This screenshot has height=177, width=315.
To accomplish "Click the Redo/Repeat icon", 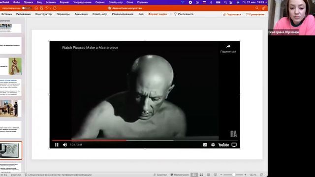I will tap(55, 8).
